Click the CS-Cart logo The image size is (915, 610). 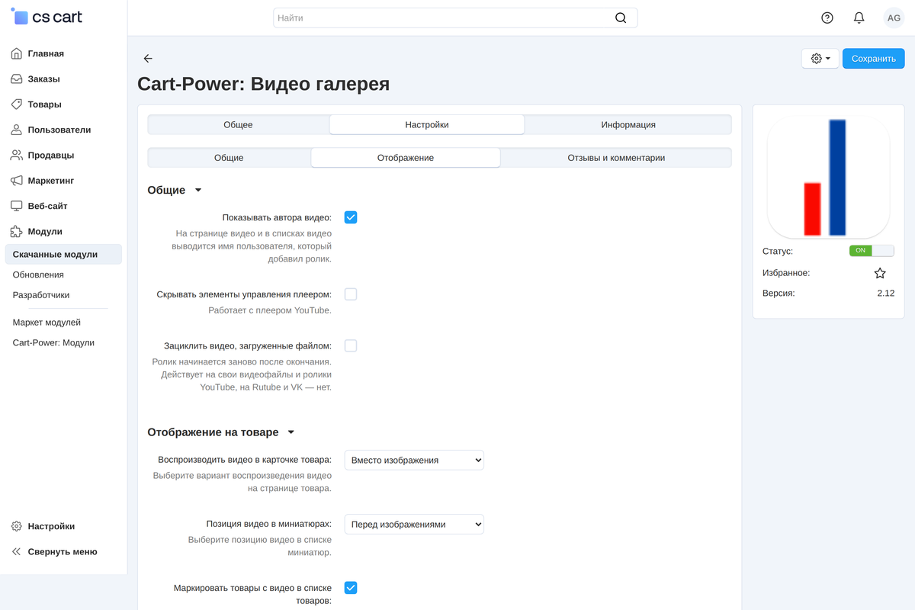47,17
